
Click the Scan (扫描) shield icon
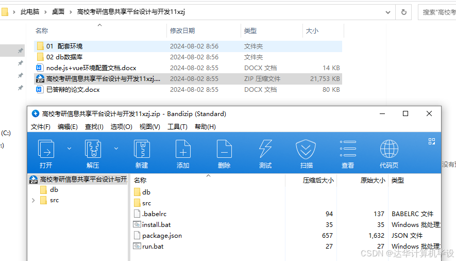(306, 149)
